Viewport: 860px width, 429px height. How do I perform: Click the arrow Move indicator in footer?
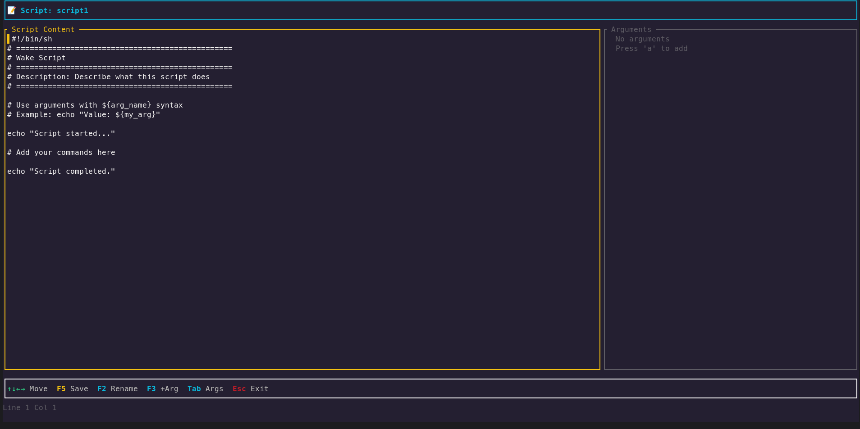[x=17, y=388]
